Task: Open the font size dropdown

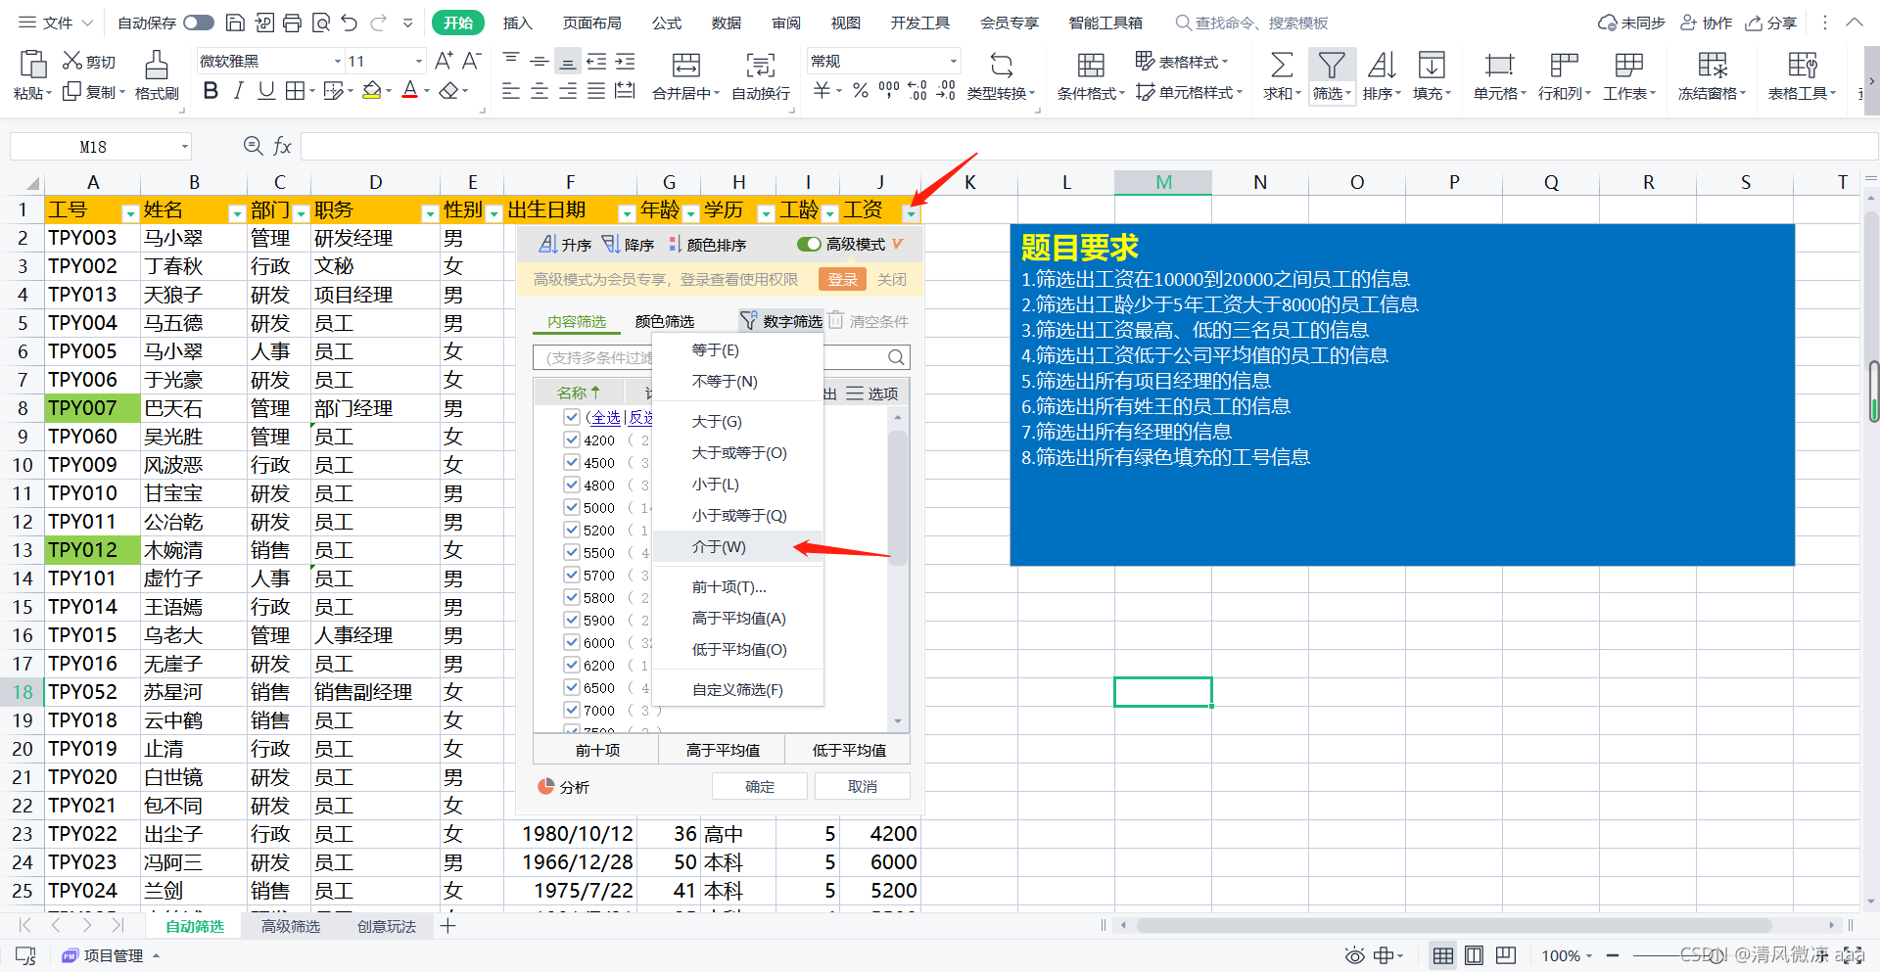Action: point(418,61)
